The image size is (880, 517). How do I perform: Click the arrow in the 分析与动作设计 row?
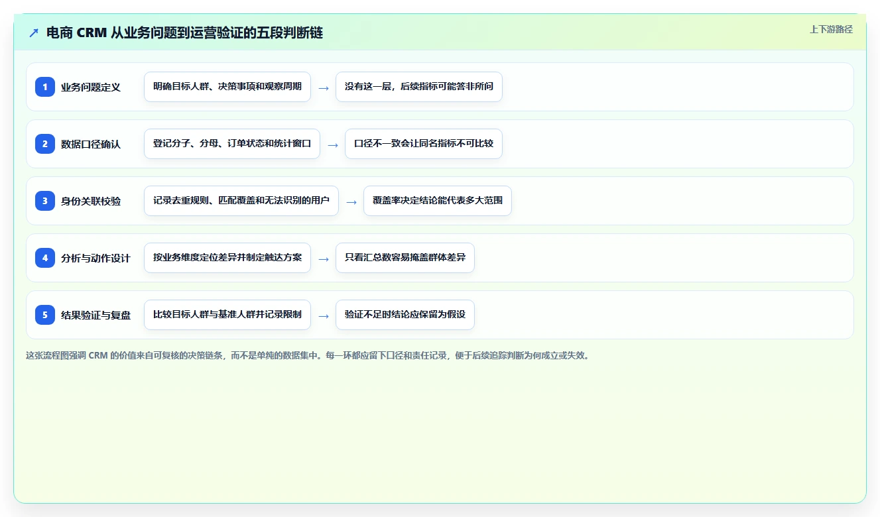coord(324,258)
